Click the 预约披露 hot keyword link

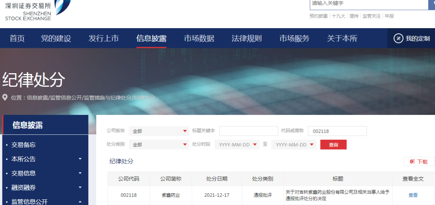tap(318, 16)
